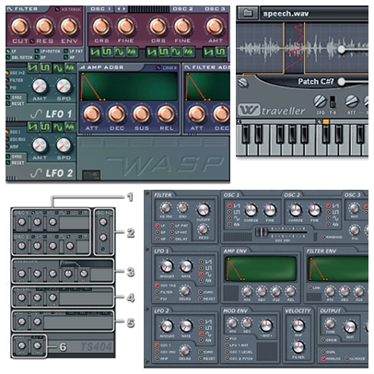Select the OSC 3 sawtooth waveform in WASP

pyautogui.click(x=208, y=52)
